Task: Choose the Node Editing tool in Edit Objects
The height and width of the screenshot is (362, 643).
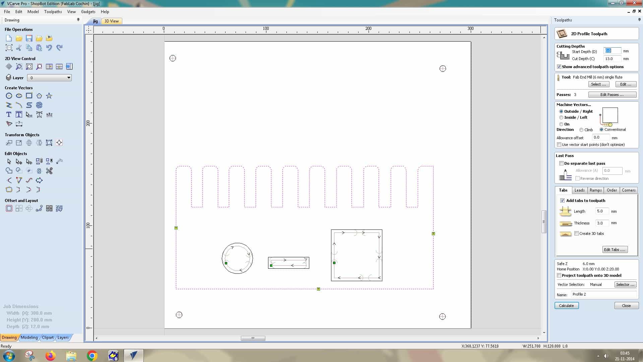Action: (x=19, y=161)
